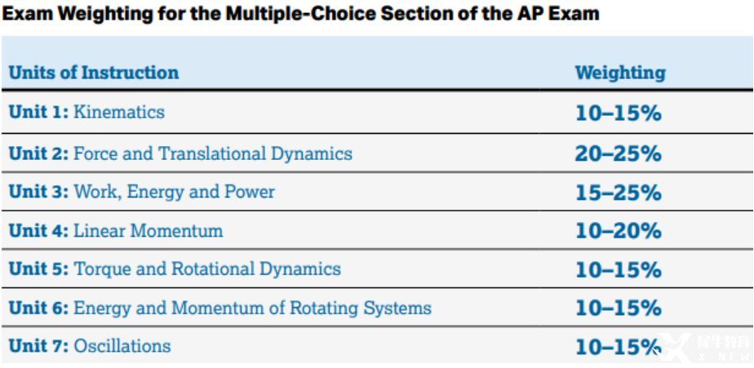Select the 15–25% weighting value
754x368 pixels.
point(619,193)
